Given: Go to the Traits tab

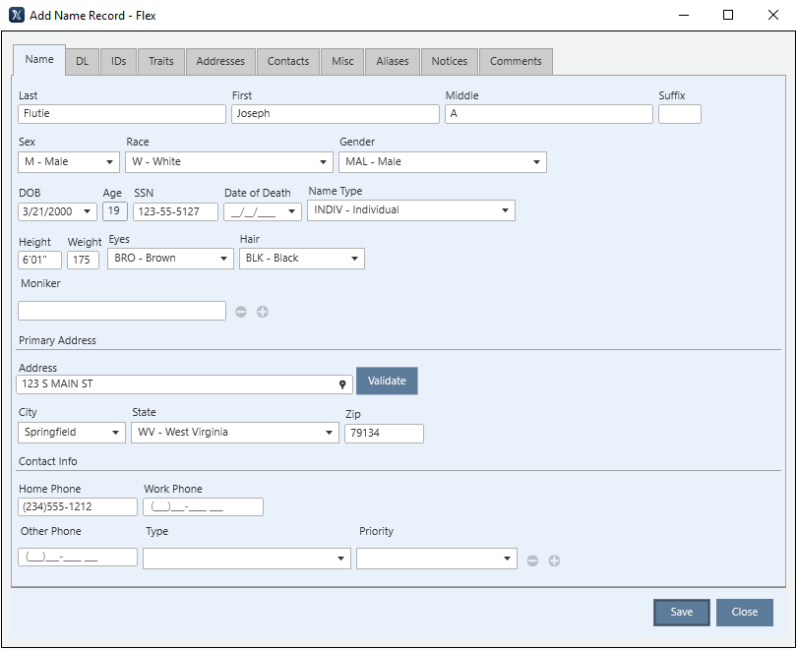Looking at the screenshot, I should point(161,61).
